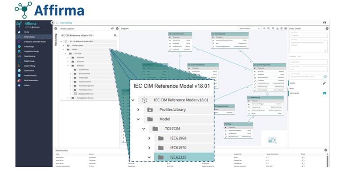Click the info icon beside Source Ontology
Viewport: 340px width, 179px height.
coord(325,76)
